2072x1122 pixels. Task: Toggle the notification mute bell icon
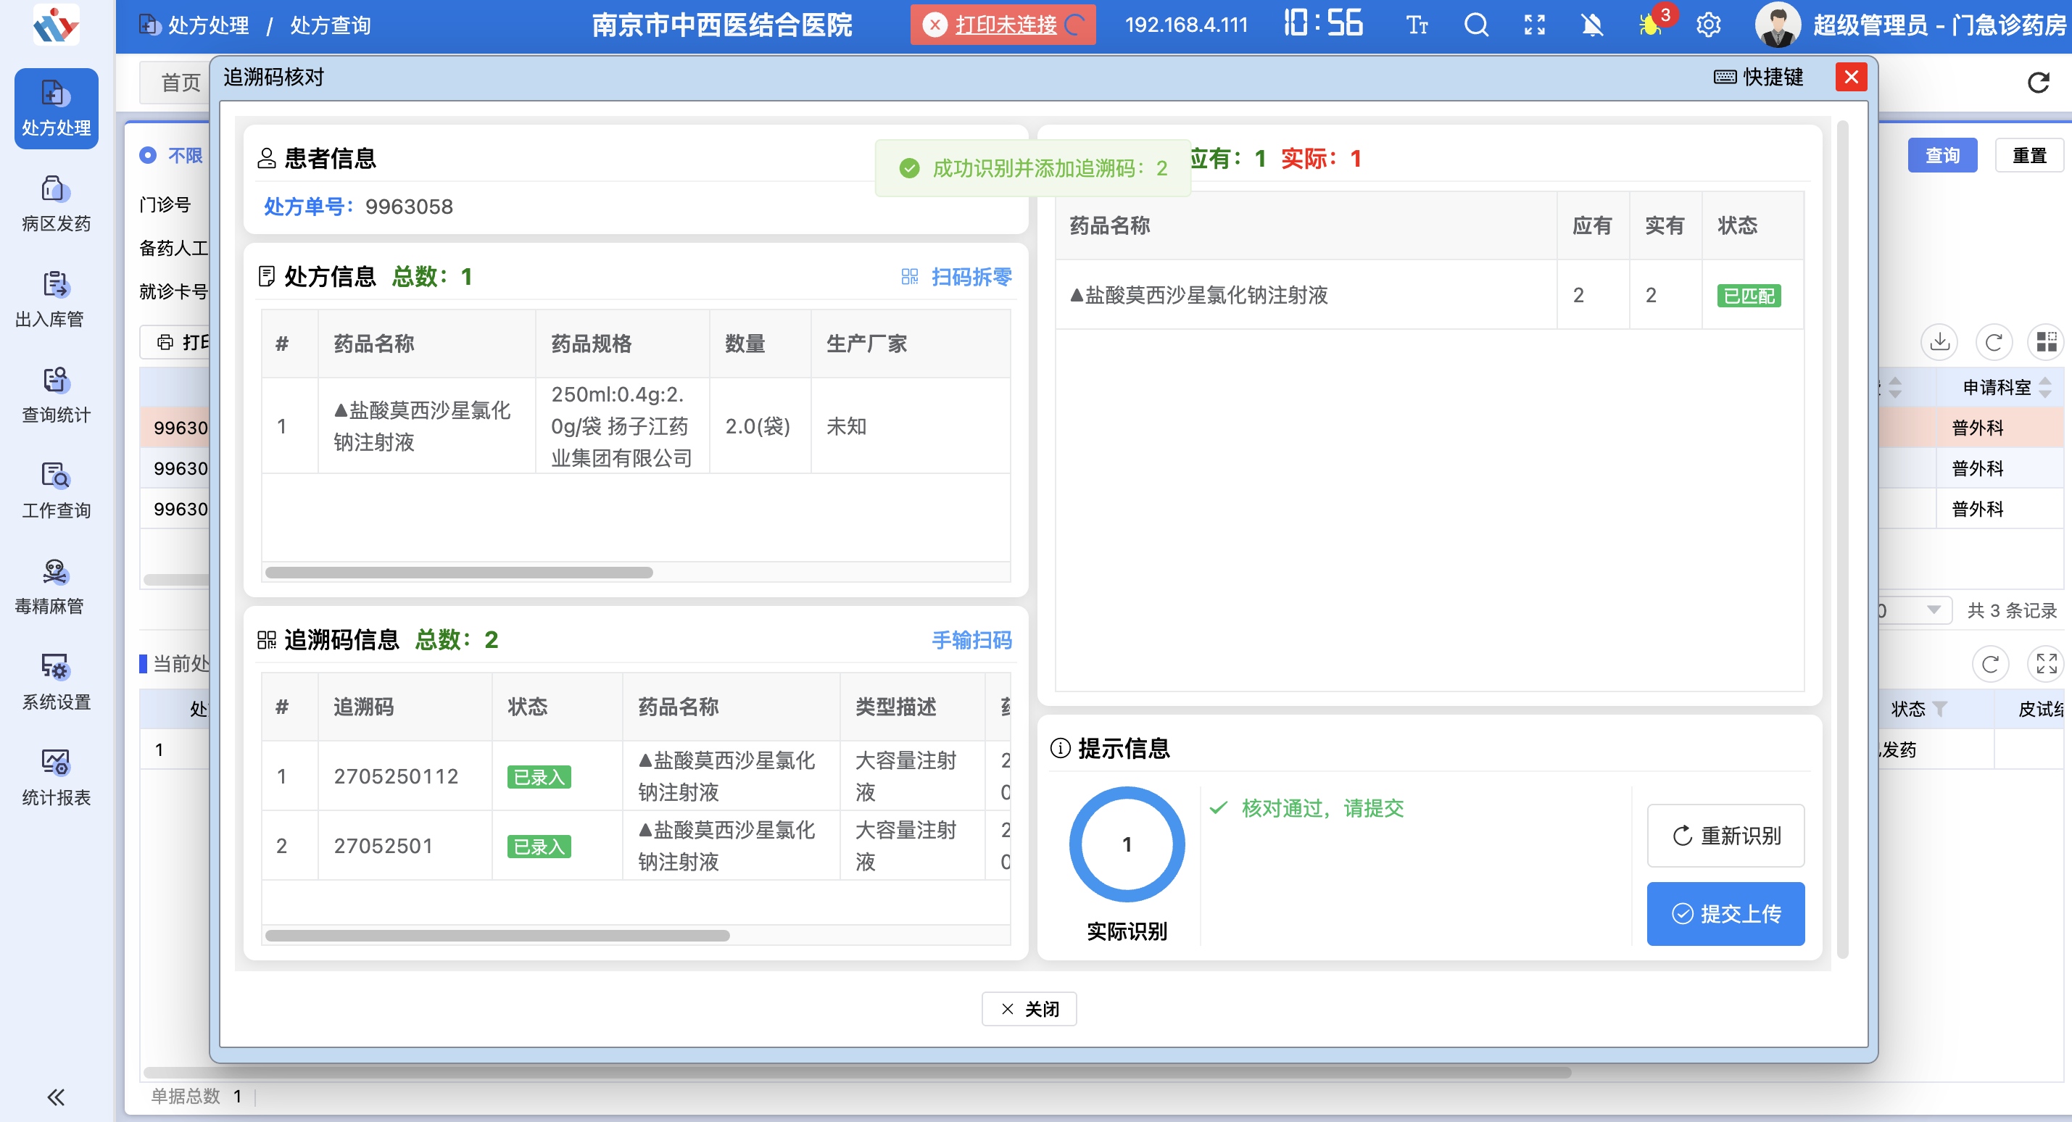(1593, 25)
